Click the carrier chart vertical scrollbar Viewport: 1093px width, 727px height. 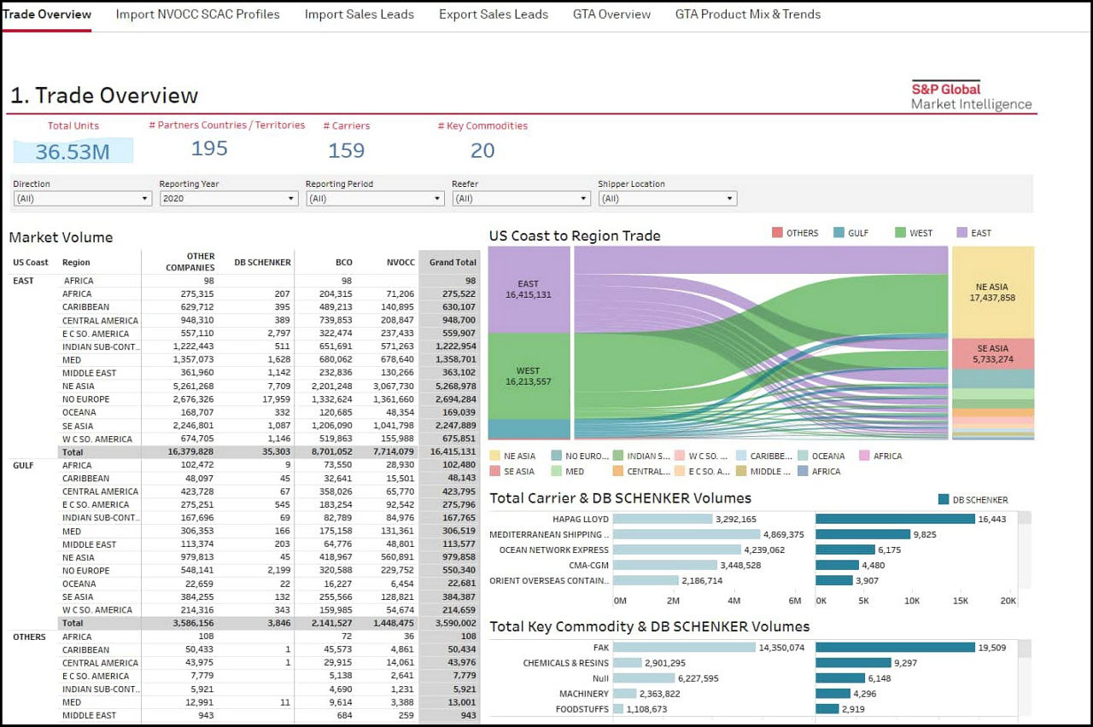coord(1025,550)
